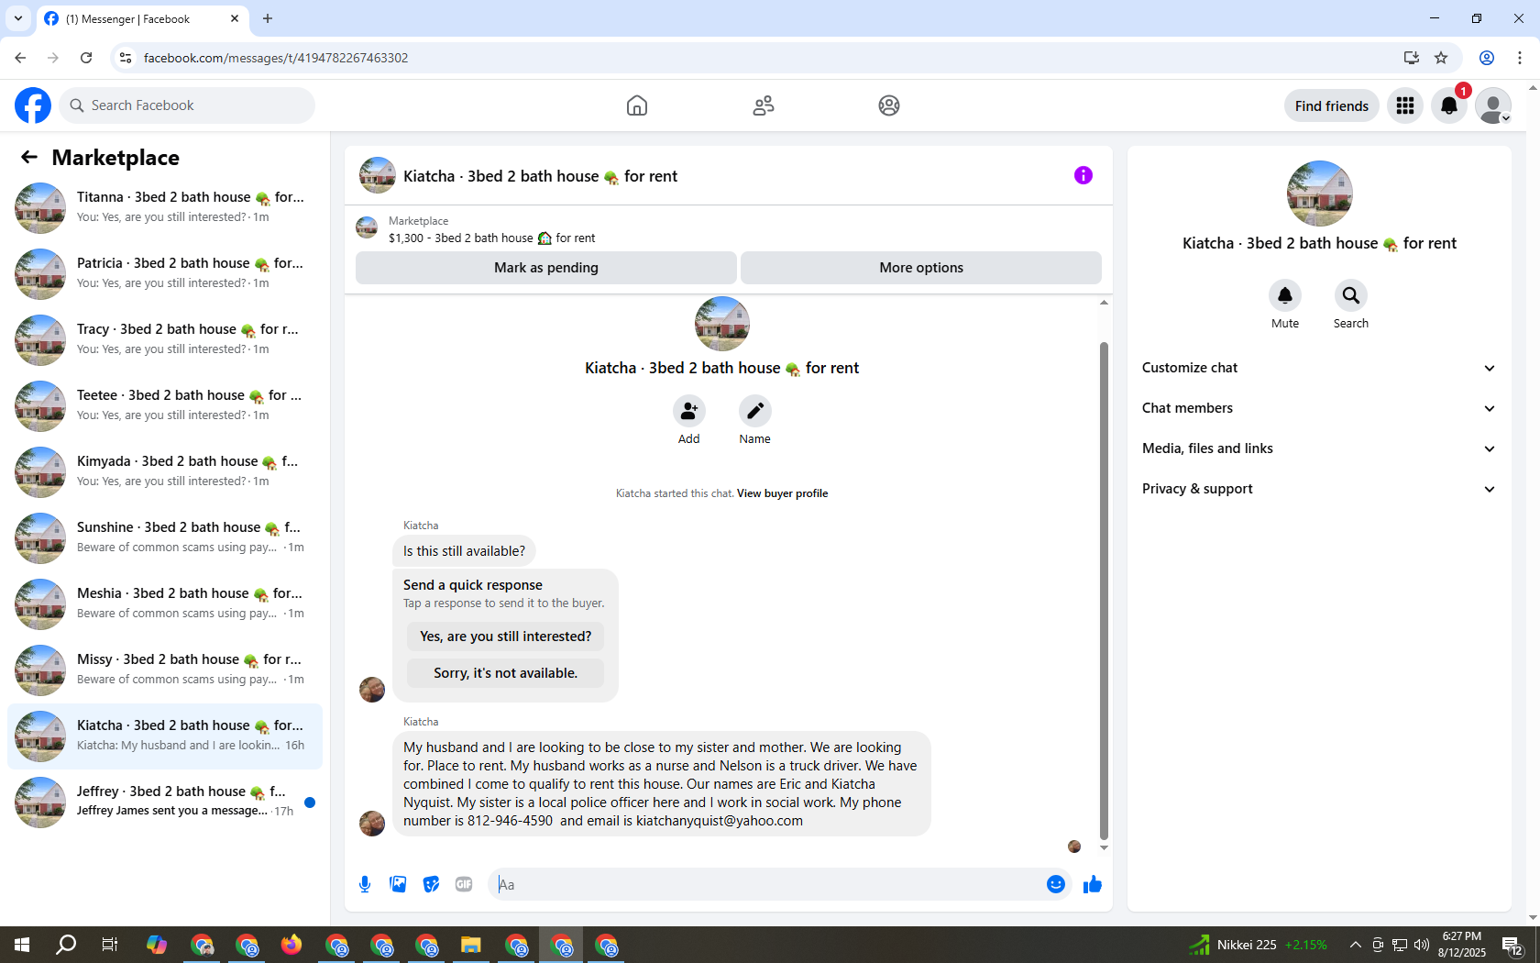Send quick response 'Yes, are you still interested?'
Screen dimensions: 1540x963
click(506, 636)
